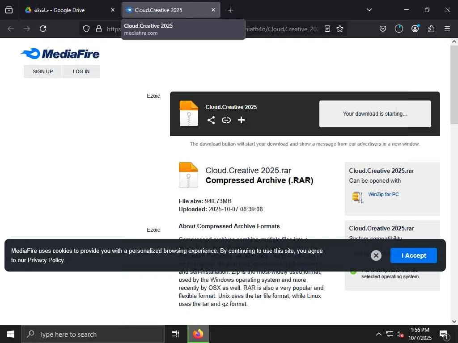Viewport: 458px width, 343px height.
Task: Open the extensions puzzle icon
Action: click(x=431, y=29)
